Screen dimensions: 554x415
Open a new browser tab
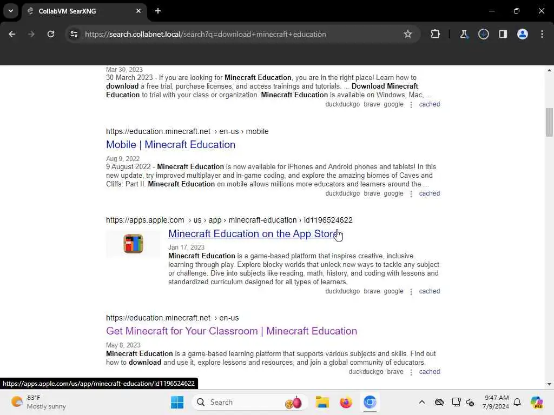pyautogui.click(x=158, y=11)
